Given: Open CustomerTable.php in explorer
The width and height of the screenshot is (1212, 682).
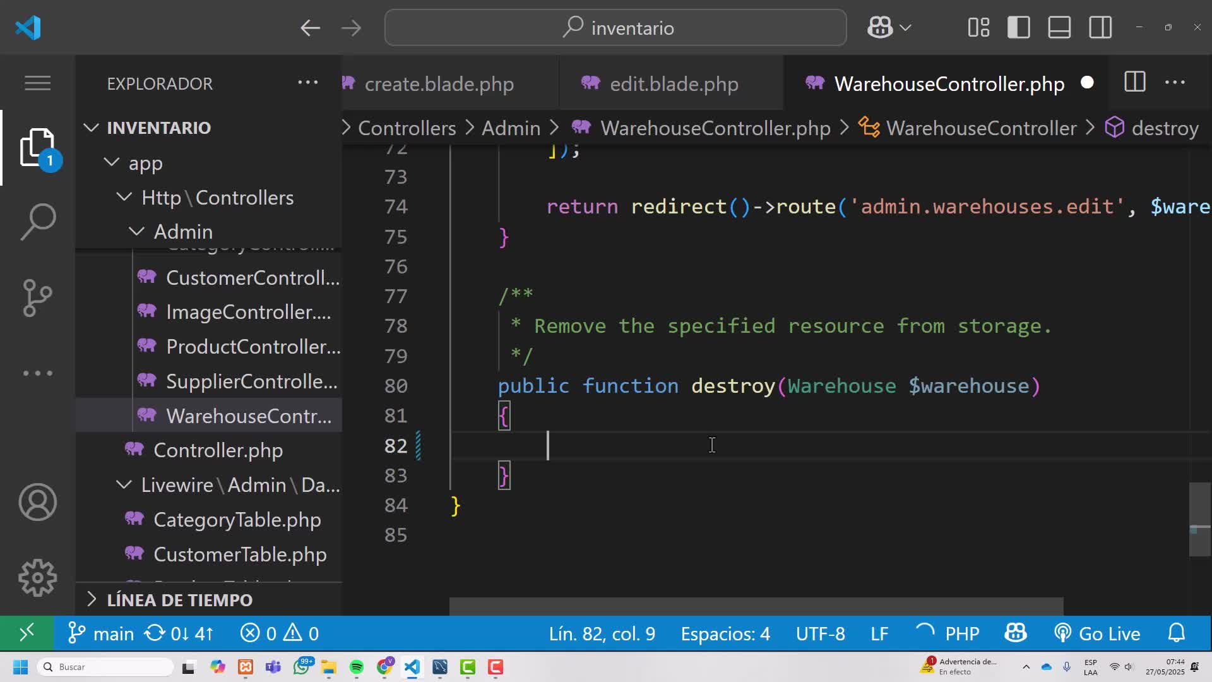Looking at the screenshot, I should point(208,554).
